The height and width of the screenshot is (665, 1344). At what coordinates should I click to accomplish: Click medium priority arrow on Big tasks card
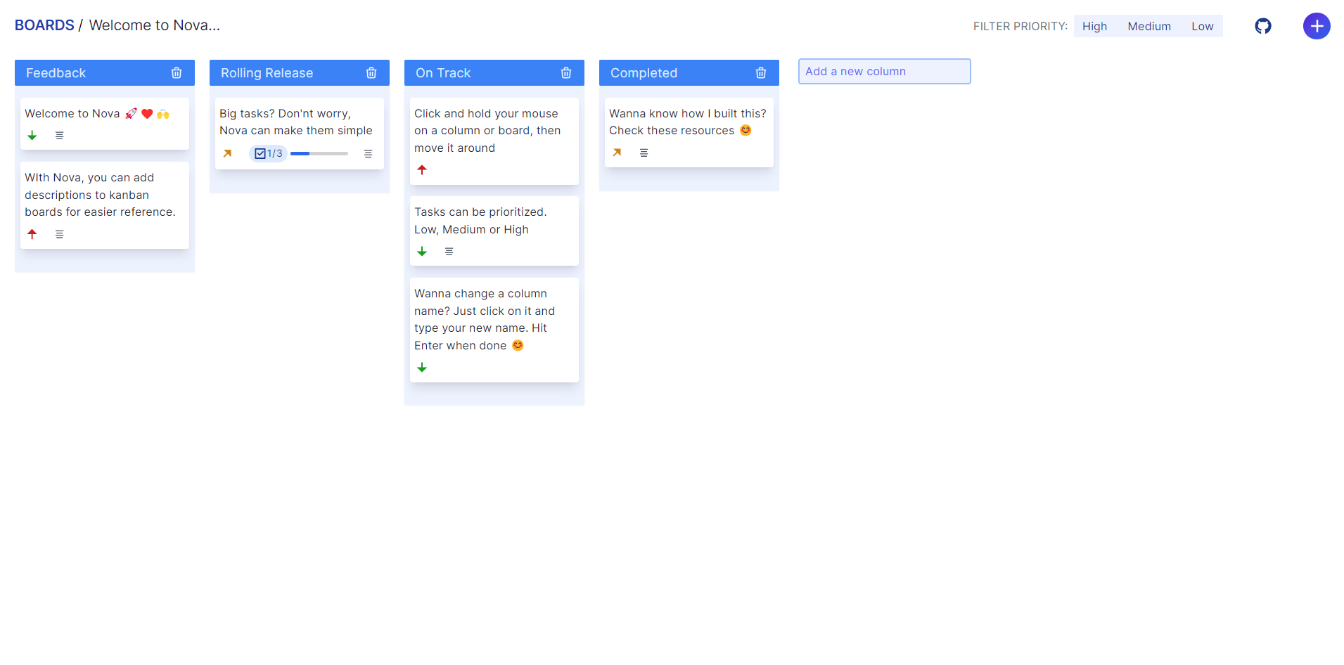tap(227, 153)
